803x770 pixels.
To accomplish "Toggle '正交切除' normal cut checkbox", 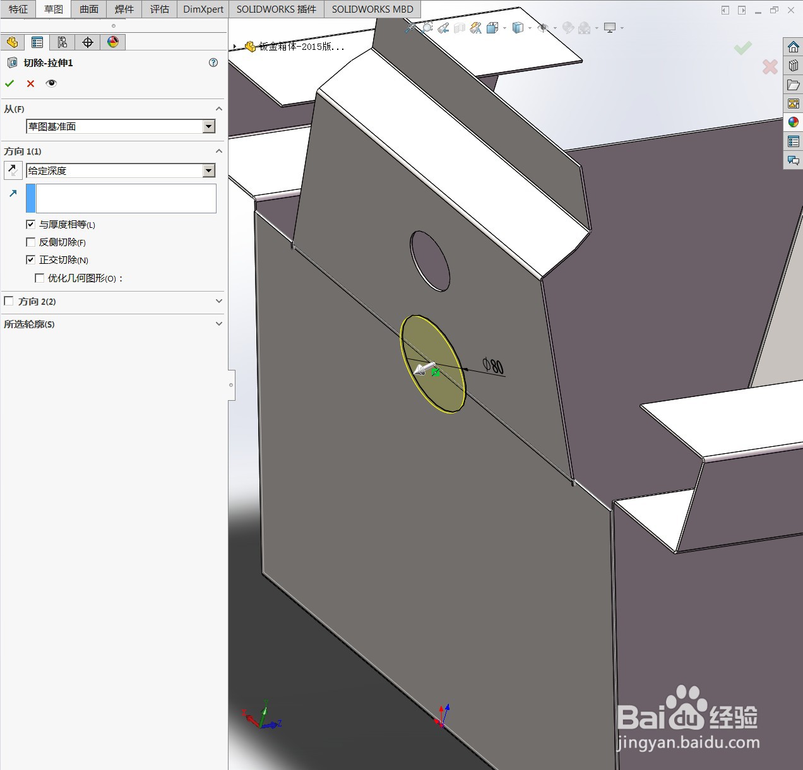I will pos(30,259).
